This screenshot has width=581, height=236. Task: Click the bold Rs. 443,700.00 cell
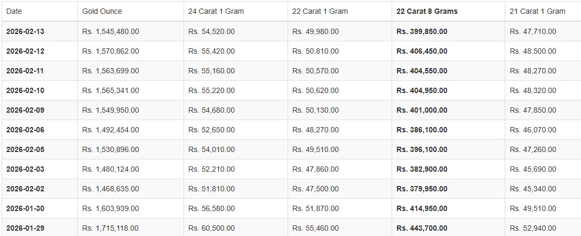421,228
